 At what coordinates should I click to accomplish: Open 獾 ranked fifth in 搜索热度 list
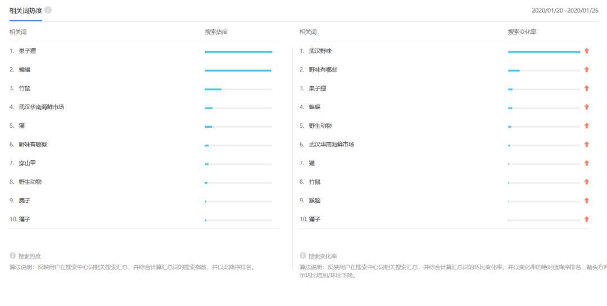pos(22,126)
